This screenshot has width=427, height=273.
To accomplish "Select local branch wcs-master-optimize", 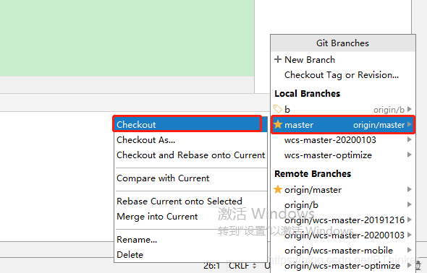I will coord(343,155).
